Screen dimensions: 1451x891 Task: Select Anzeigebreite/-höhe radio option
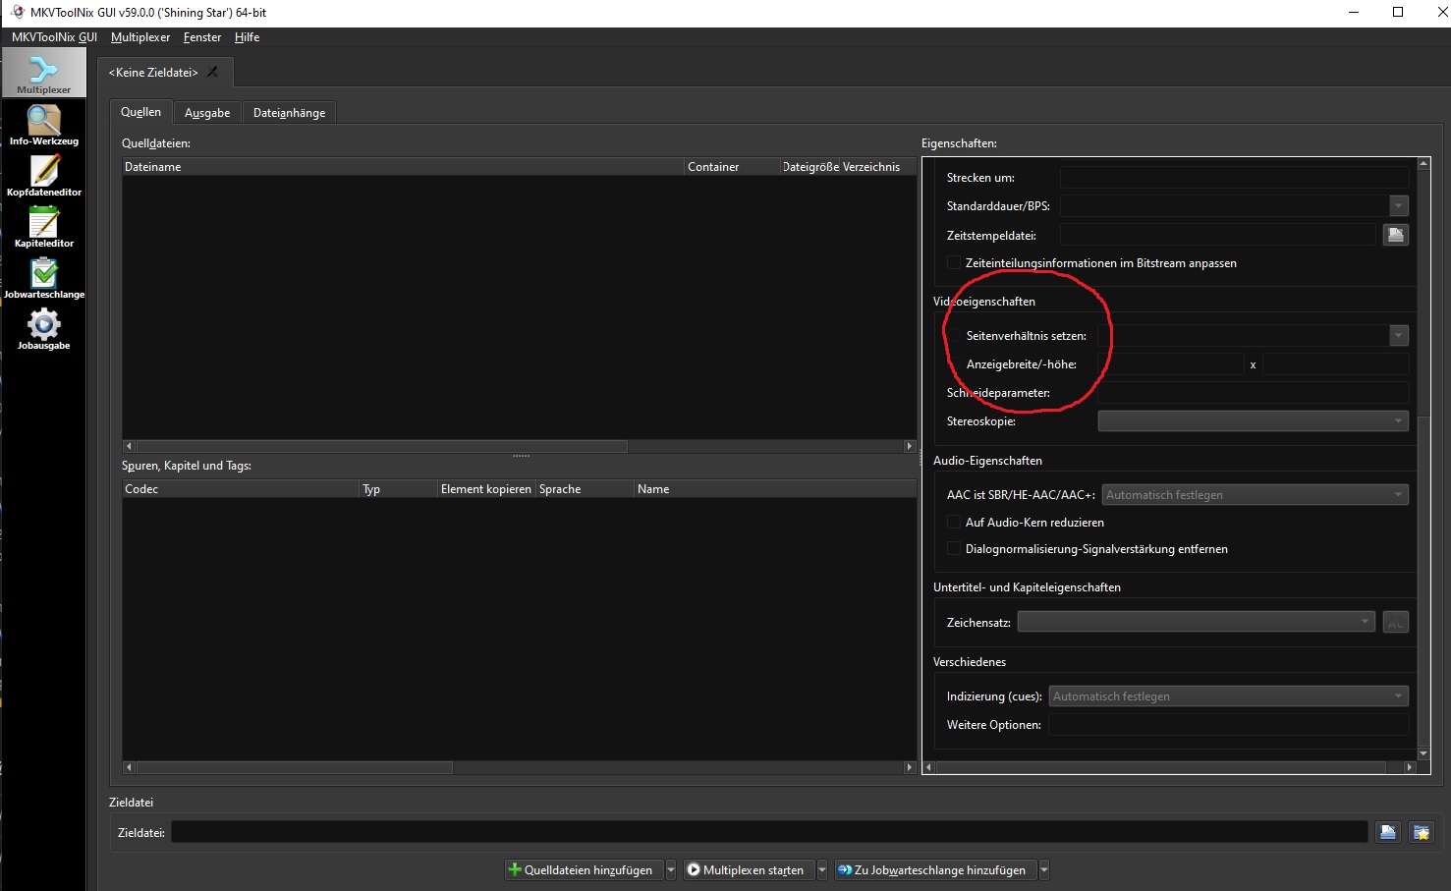(954, 364)
